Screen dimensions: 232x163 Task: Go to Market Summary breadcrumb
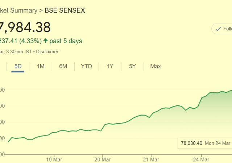[18, 11]
